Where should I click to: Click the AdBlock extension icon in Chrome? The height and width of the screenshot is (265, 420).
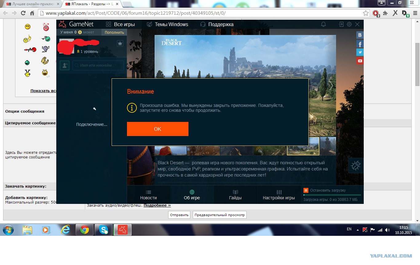tap(376, 13)
